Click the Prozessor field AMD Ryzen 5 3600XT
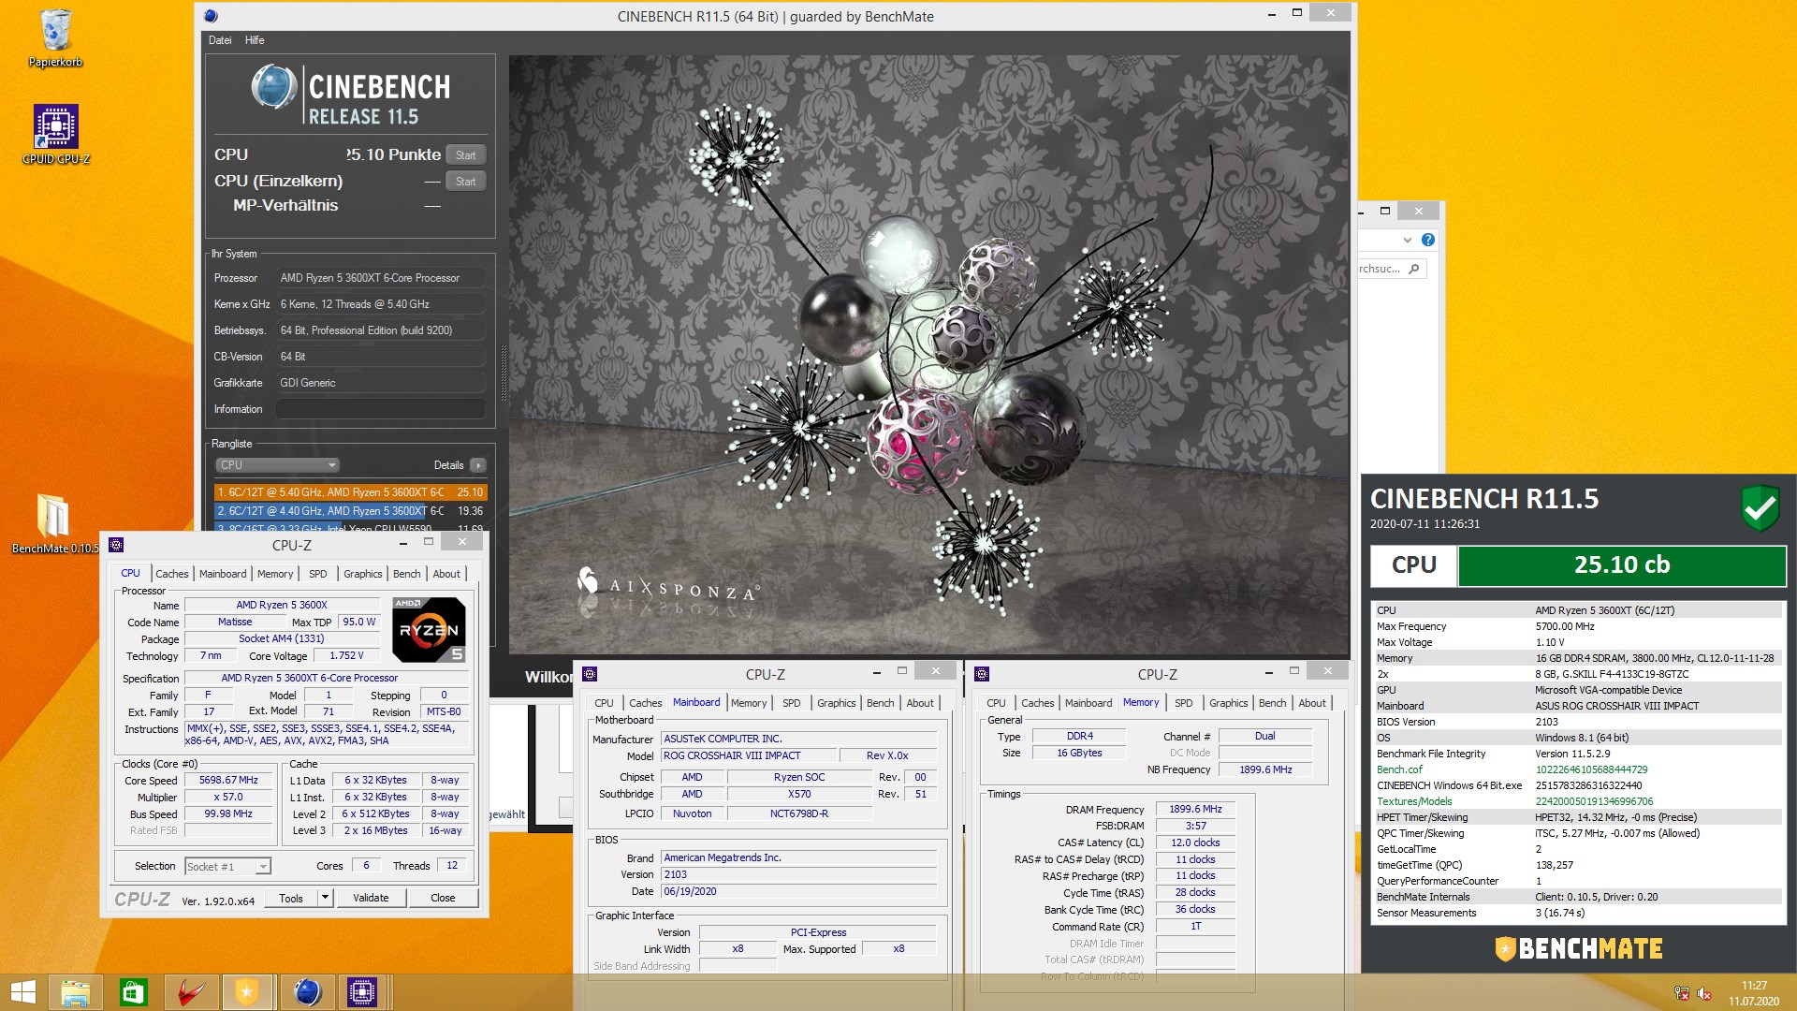The width and height of the screenshot is (1797, 1011). click(380, 278)
